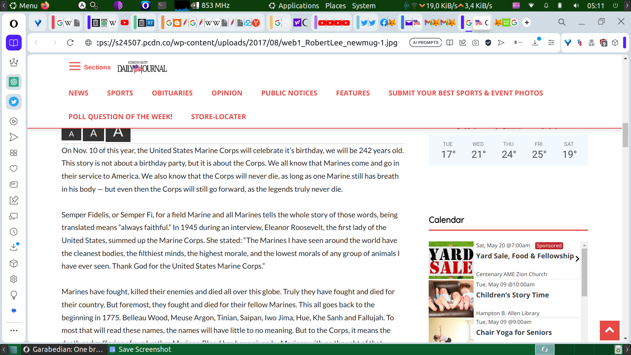The height and width of the screenshot is (355, 631).
Task: Open the OPINION navigation item
Action: [x=227, y=93]
